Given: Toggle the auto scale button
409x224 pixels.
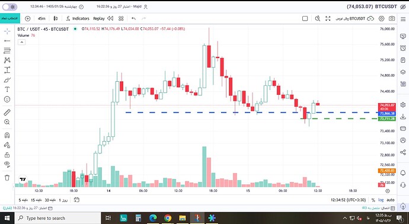Looking at the screenshot, I should click(x=391, y=200).
